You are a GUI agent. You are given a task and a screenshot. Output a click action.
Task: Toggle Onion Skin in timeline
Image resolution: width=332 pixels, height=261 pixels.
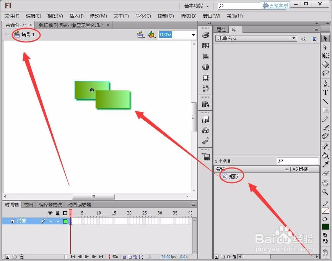[124, 257]
